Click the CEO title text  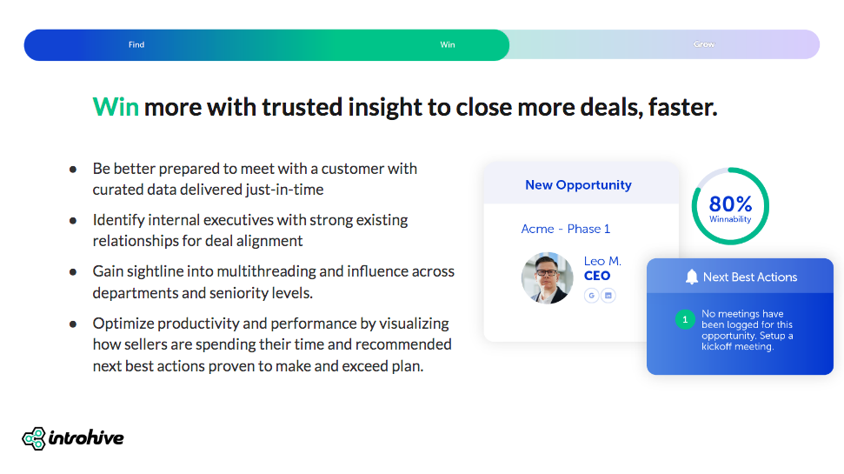tap(597, 276)
